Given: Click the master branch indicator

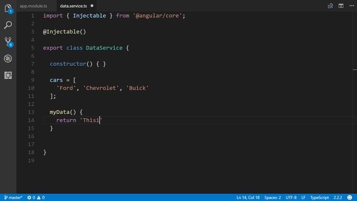Looking at the screenshot, I should click(13, 198).
